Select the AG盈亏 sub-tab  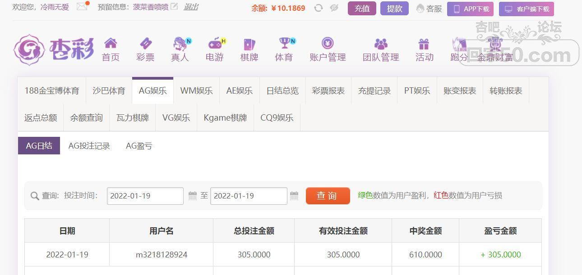139,146
